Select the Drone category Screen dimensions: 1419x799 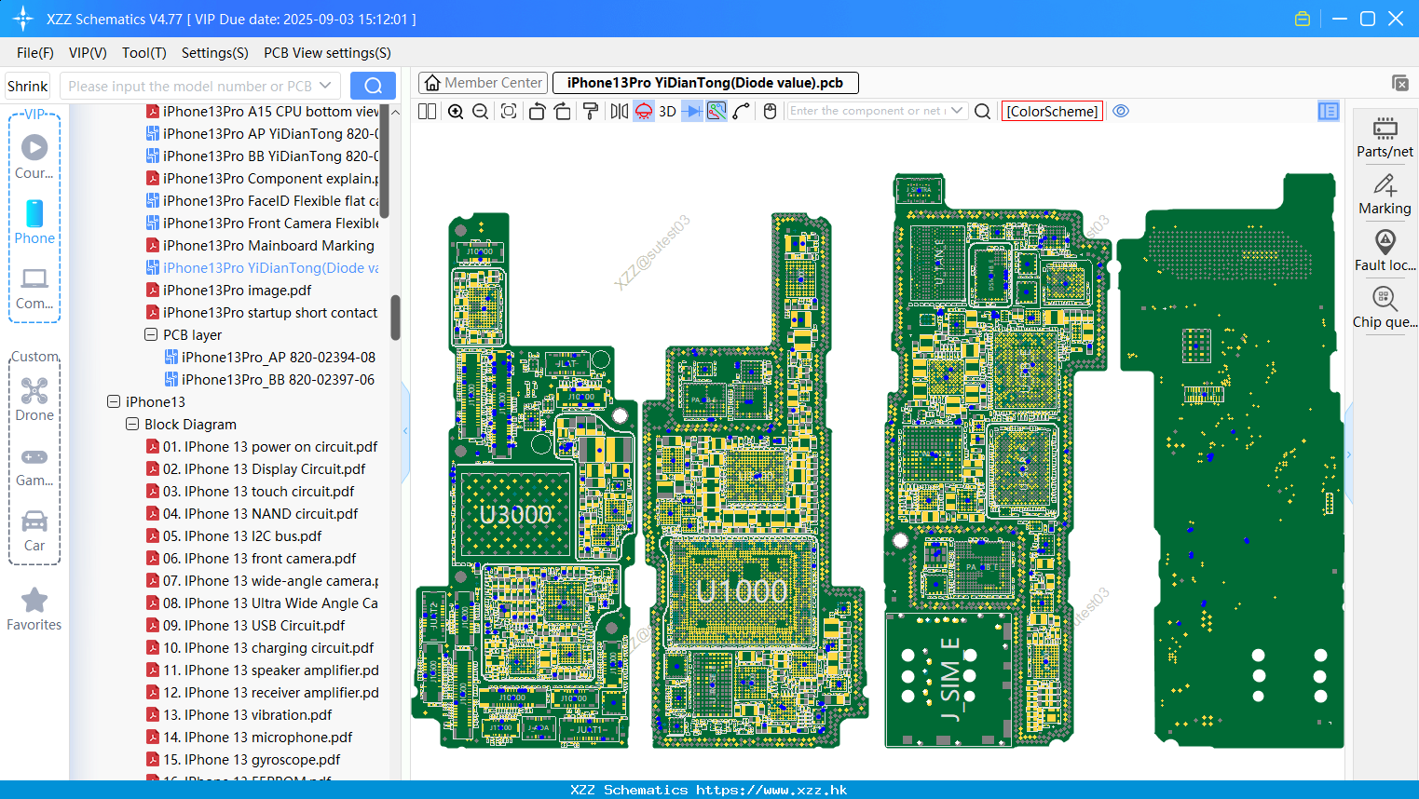pyautogui.click(x=34, y=399)
